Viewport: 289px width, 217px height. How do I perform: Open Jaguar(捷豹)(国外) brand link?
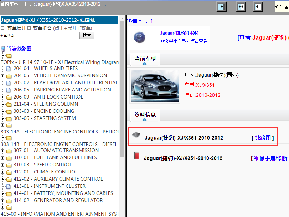179,33
